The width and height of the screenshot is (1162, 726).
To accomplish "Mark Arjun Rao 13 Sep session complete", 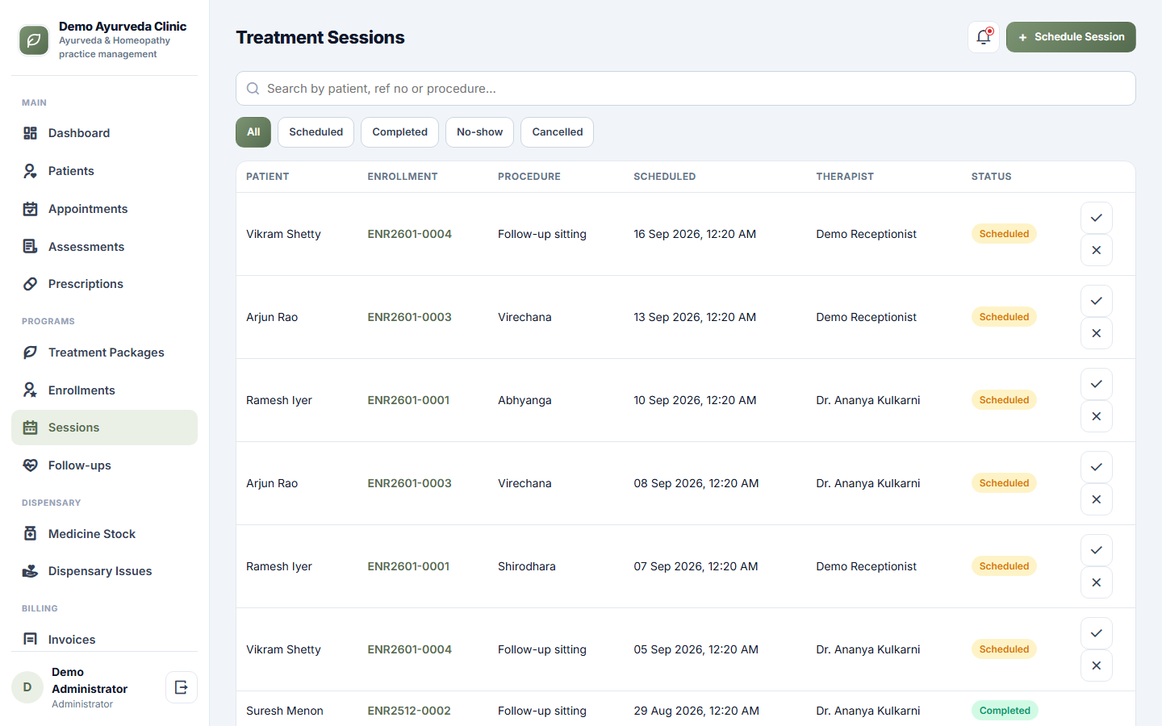I will (1097, 301).
